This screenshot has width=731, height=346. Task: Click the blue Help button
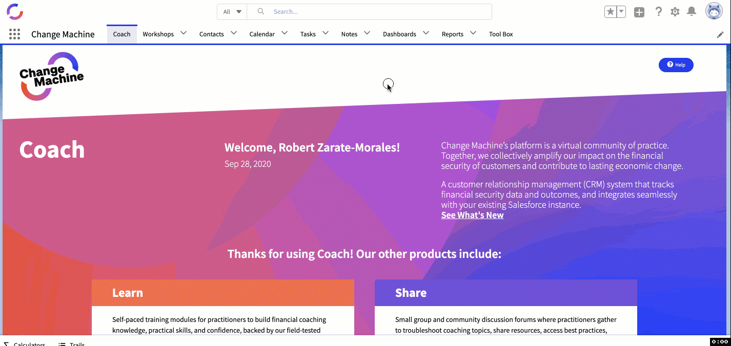click(676, 65)
